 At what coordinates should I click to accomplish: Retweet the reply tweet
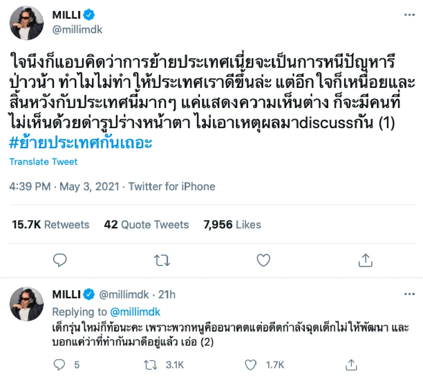point(150,365)
